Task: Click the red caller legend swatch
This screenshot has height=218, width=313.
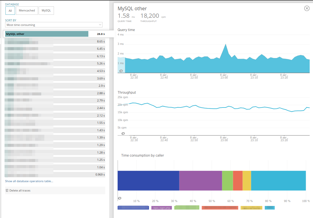Action: [x=220, y=207]
